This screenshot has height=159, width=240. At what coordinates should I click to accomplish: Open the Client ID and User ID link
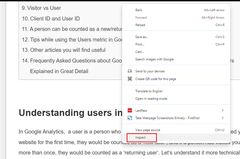coord(55,19)
